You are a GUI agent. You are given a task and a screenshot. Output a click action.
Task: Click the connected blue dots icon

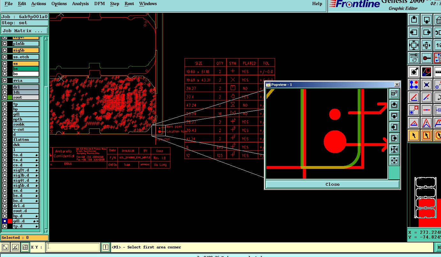414,85
